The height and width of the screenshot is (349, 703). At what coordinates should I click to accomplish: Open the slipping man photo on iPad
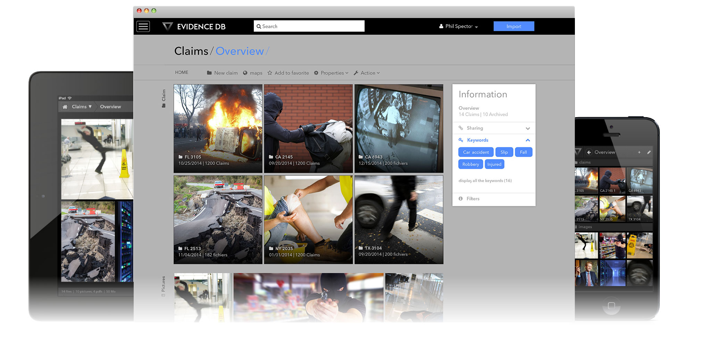tap(97, 159)
